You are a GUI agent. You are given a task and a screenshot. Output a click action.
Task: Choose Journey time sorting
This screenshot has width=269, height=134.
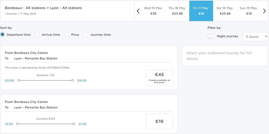pos(86,35)
